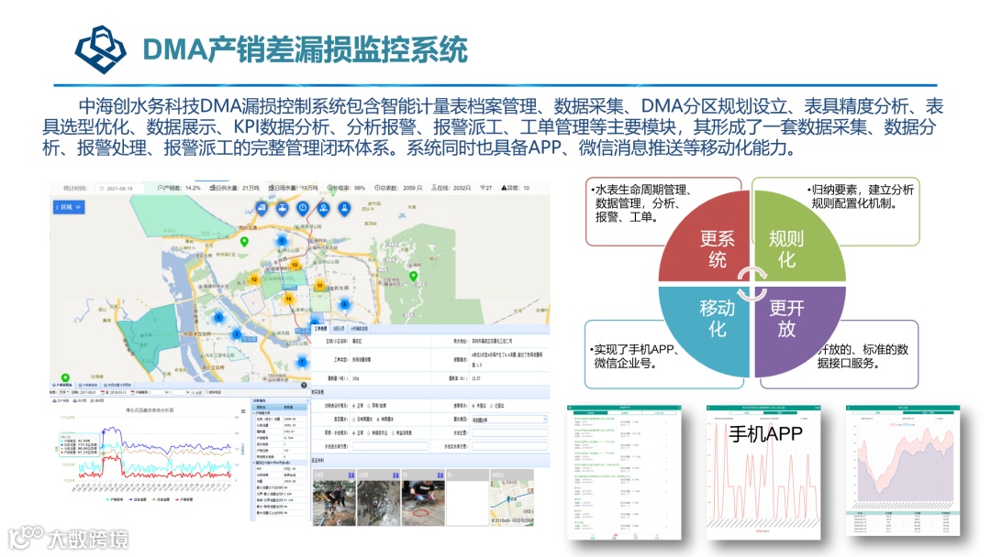This screenshot has height=557, width=991.
Task: Click blue cluster marker numbered 2
Action: pyautogui.click(x=237, y=333)
